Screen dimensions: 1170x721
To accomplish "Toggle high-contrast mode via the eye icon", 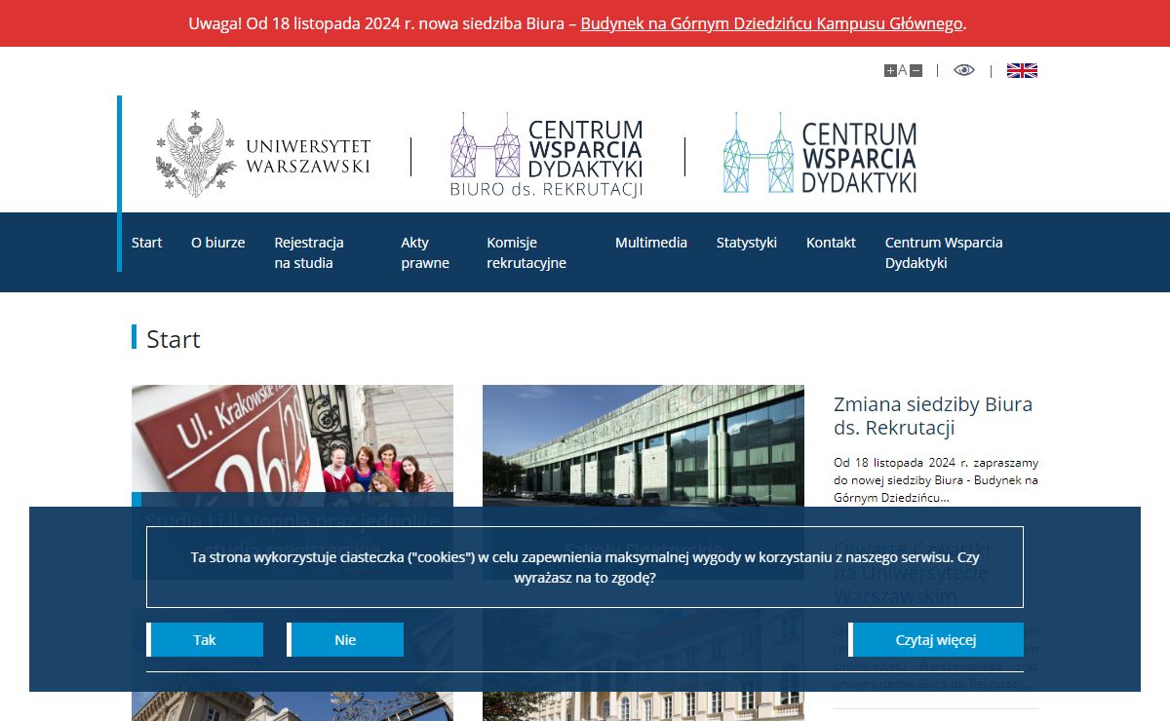I will point(964,70).
